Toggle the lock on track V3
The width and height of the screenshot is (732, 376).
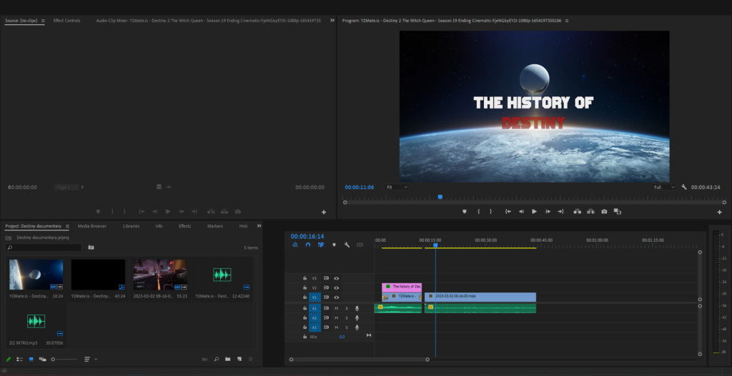click(305, 278)
